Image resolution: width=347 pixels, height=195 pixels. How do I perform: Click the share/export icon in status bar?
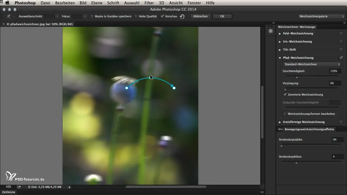pyautogui.click(x=19, y=187)
